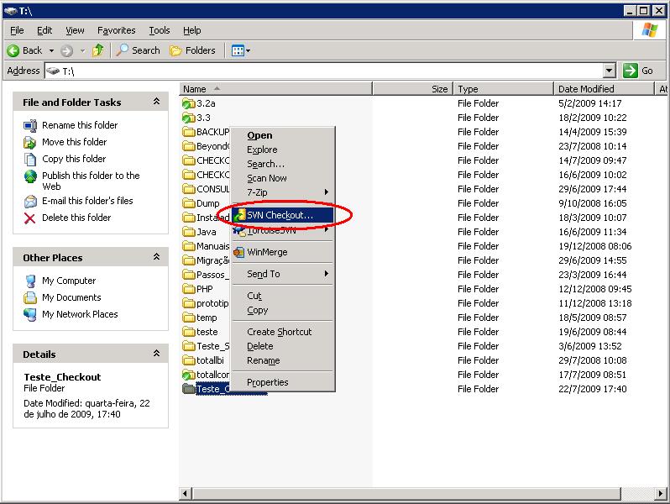Click the red X Delete this folder icon
The width and height of the screenshot is (670, 504).
click(30, 218)
